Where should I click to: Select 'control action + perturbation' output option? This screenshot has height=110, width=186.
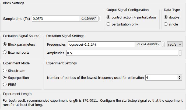click(x=108, y=17)
